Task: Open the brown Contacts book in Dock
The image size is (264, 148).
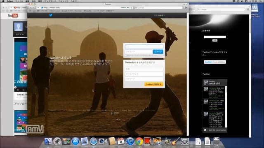Action: (x=112, y=141)
